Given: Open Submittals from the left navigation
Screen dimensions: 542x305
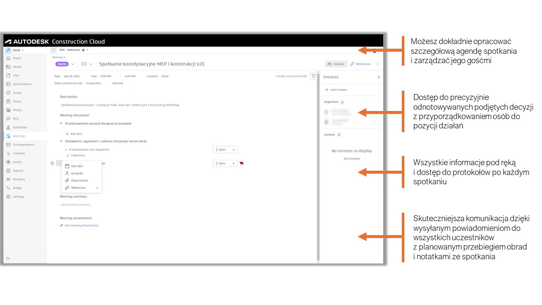Looking at the screenshot, I should [x=19, y=128].
